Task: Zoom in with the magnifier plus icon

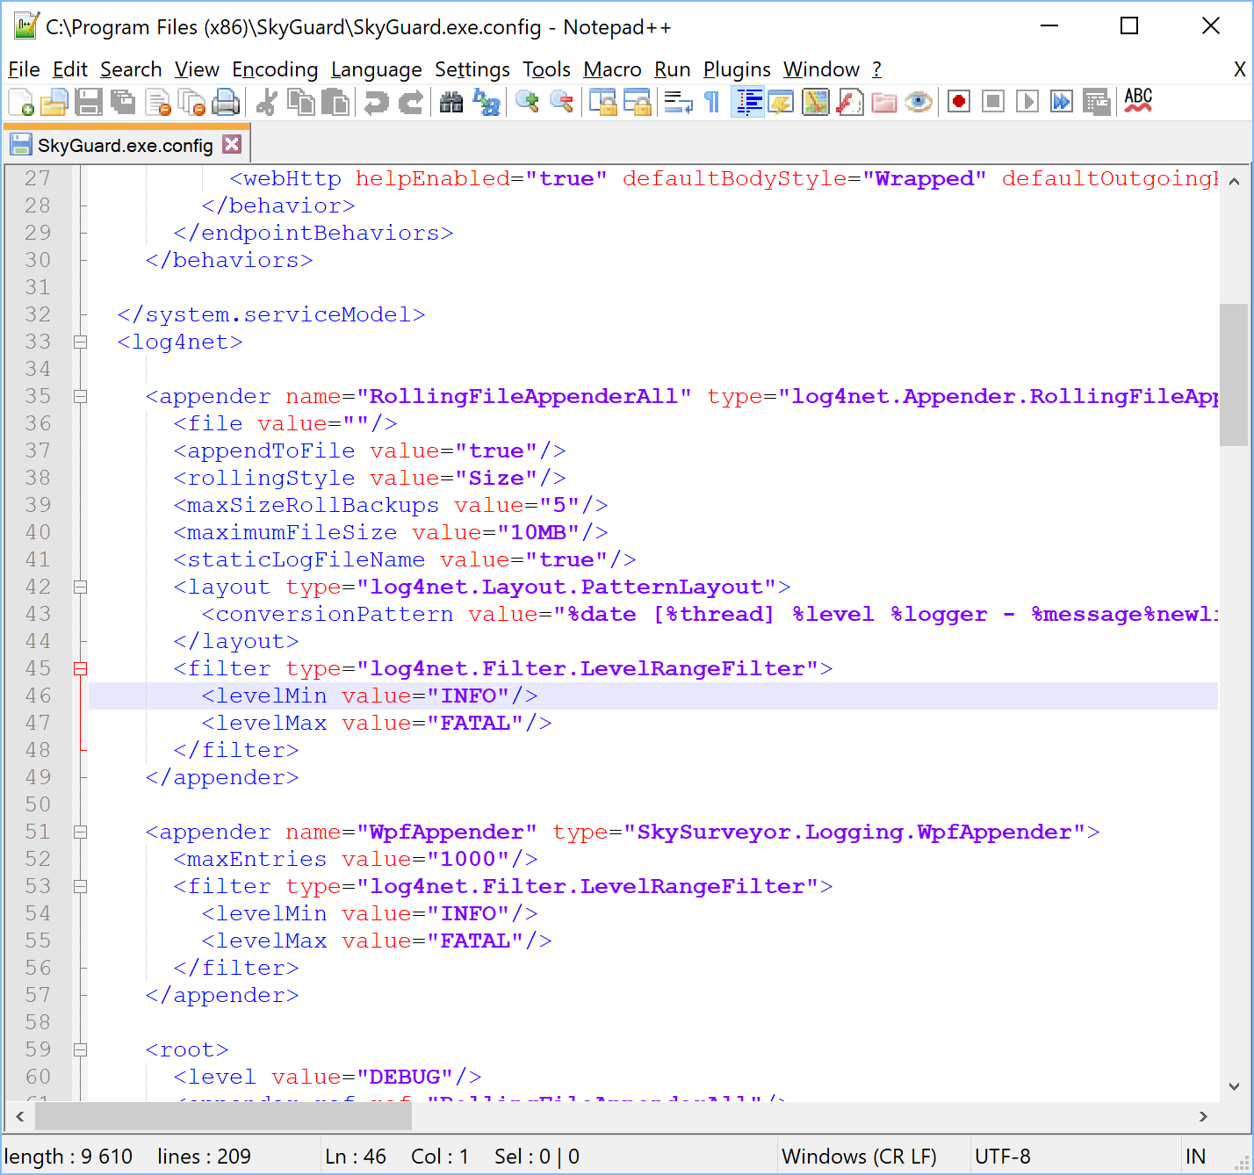Action: click(527, 103)
